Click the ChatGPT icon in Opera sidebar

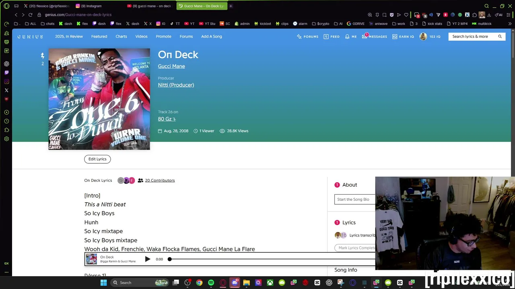(6, 64)
